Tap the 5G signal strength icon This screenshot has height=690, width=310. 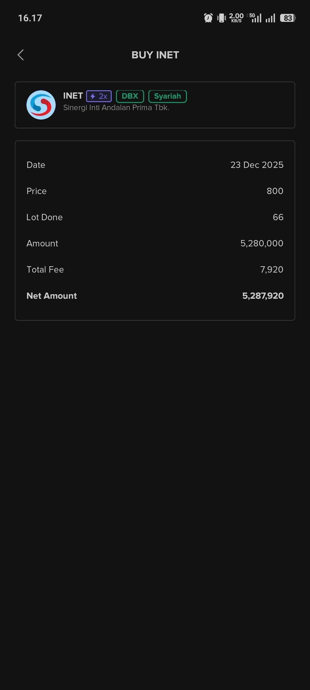255,18
